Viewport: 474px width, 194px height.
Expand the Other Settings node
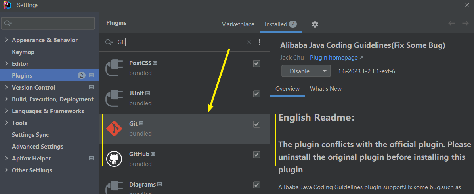6,170
